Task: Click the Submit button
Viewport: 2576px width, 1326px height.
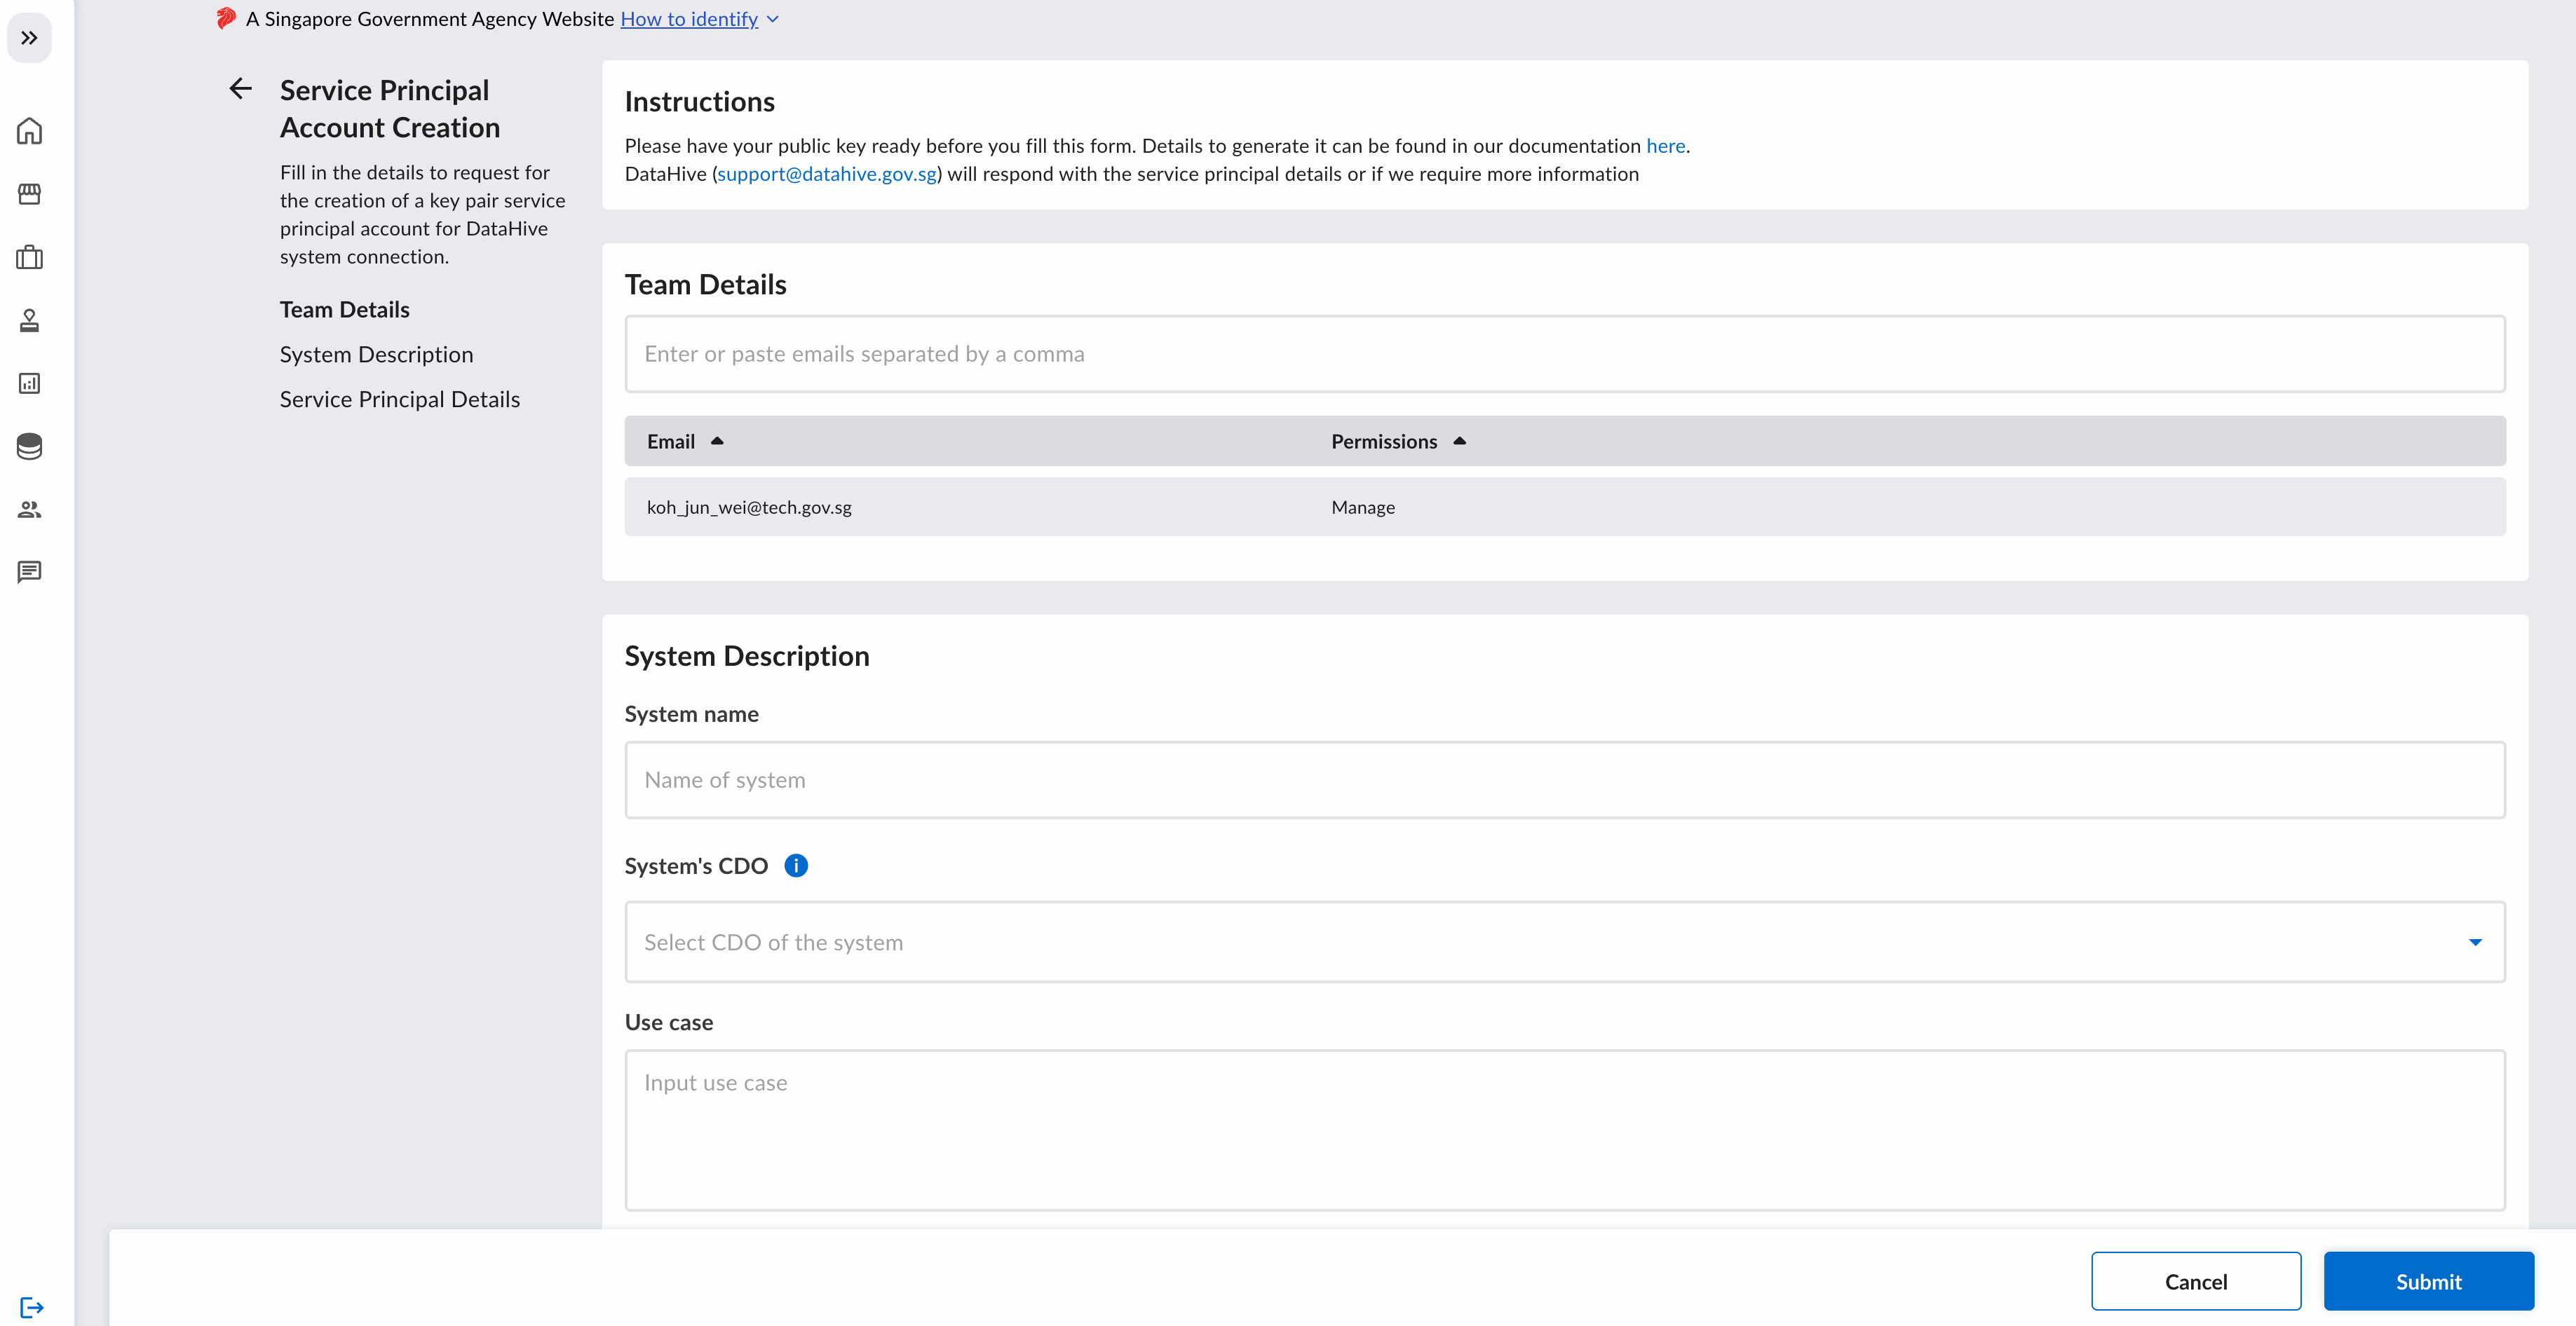Action: [x=2428, y=1281]
